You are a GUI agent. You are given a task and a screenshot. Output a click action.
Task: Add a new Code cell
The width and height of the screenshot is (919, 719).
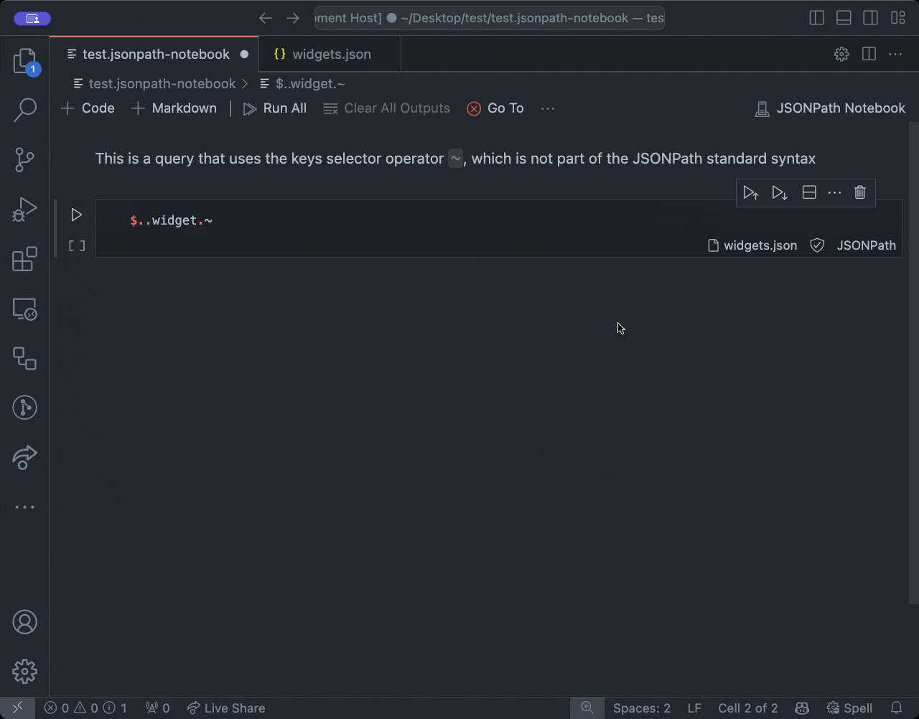pyautogui.click(x=88, y=108)
